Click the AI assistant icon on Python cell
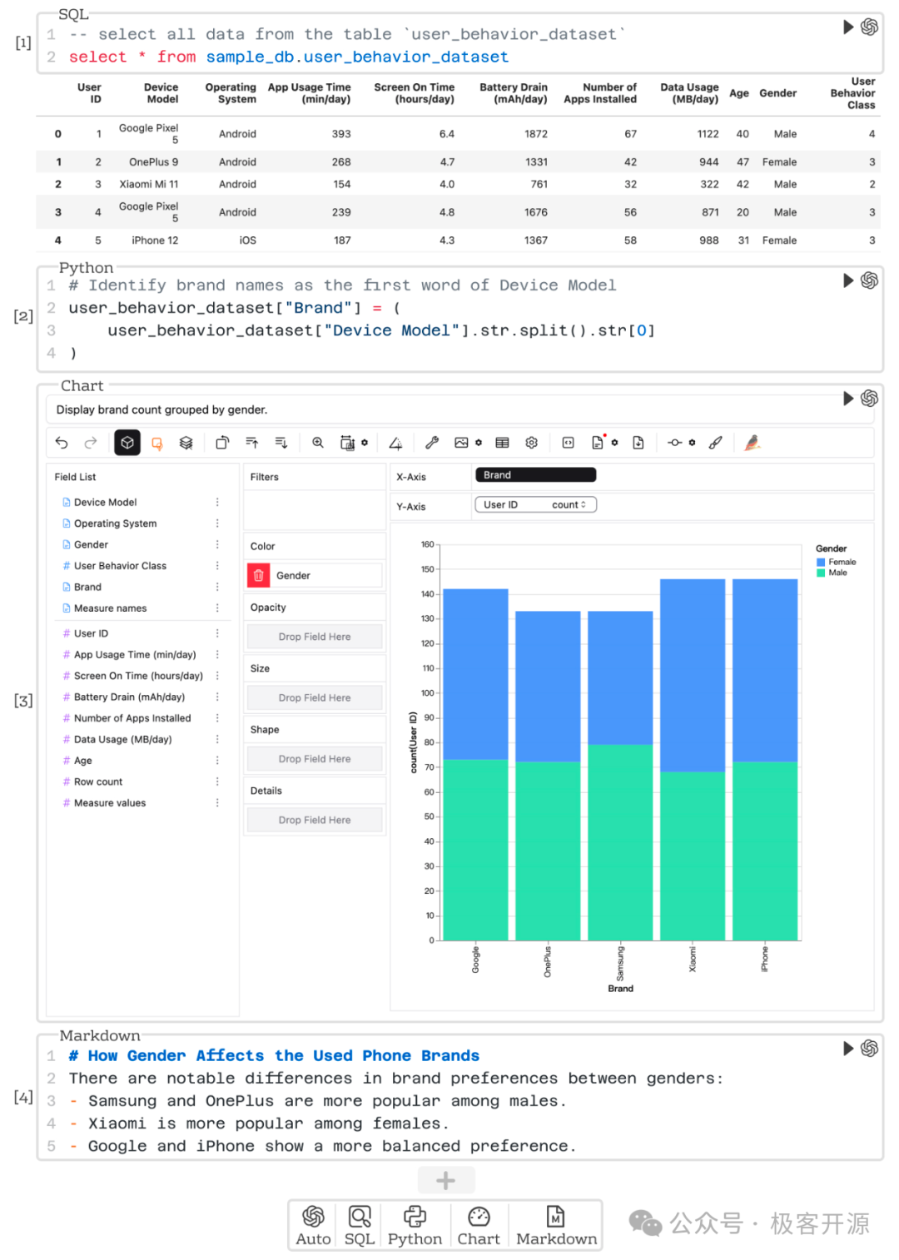 click(870, 280)
